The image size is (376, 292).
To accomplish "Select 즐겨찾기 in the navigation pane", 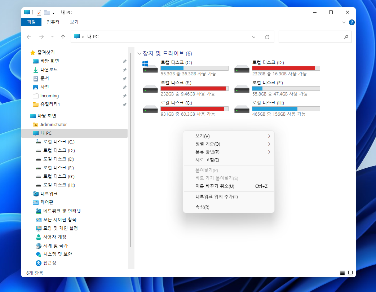I will [46, 52].
